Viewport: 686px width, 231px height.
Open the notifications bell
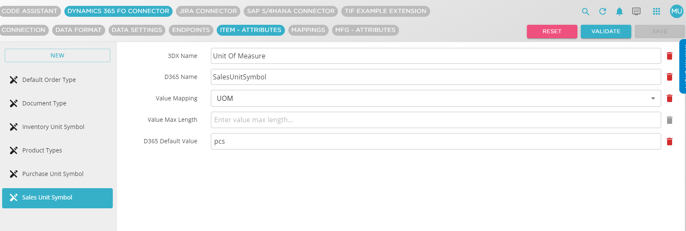click(620, 11)
